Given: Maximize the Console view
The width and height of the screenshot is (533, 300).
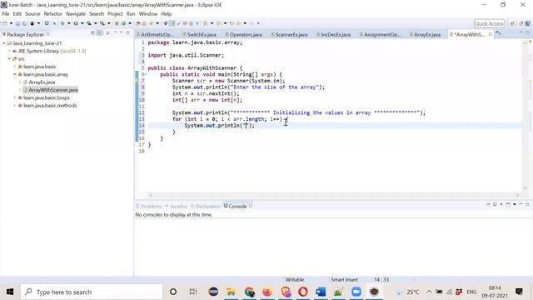Looking at the screenshot, I should [527, 204].
